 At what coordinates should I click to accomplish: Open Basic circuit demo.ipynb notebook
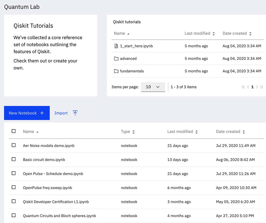click(x=44, y=160)
